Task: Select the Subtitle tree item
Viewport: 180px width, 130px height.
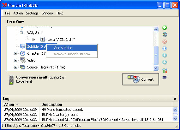Action: point(36,46)
